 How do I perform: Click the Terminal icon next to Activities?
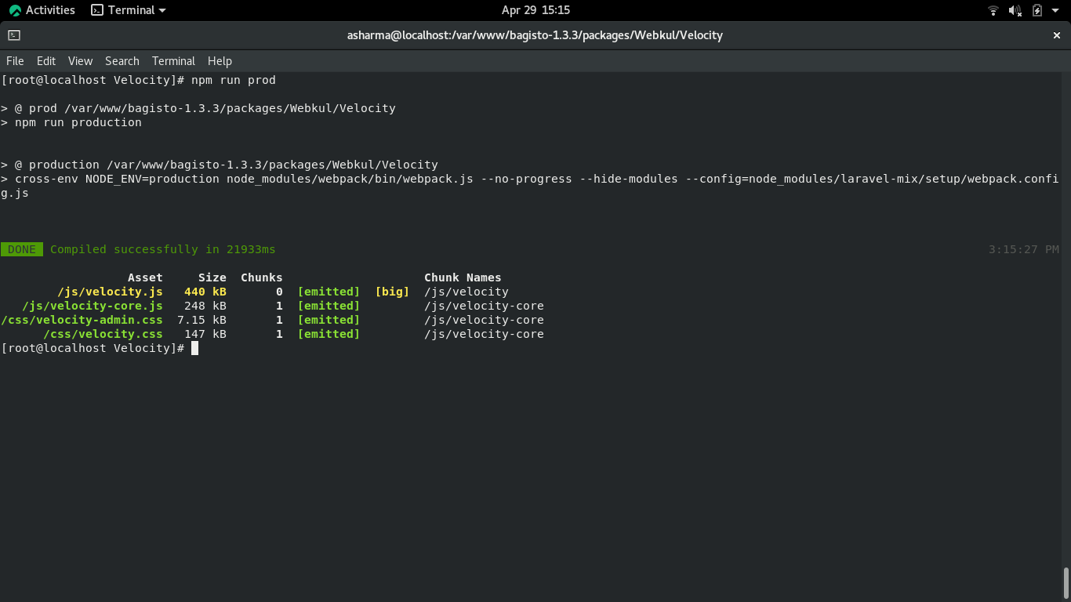[96, 10]
